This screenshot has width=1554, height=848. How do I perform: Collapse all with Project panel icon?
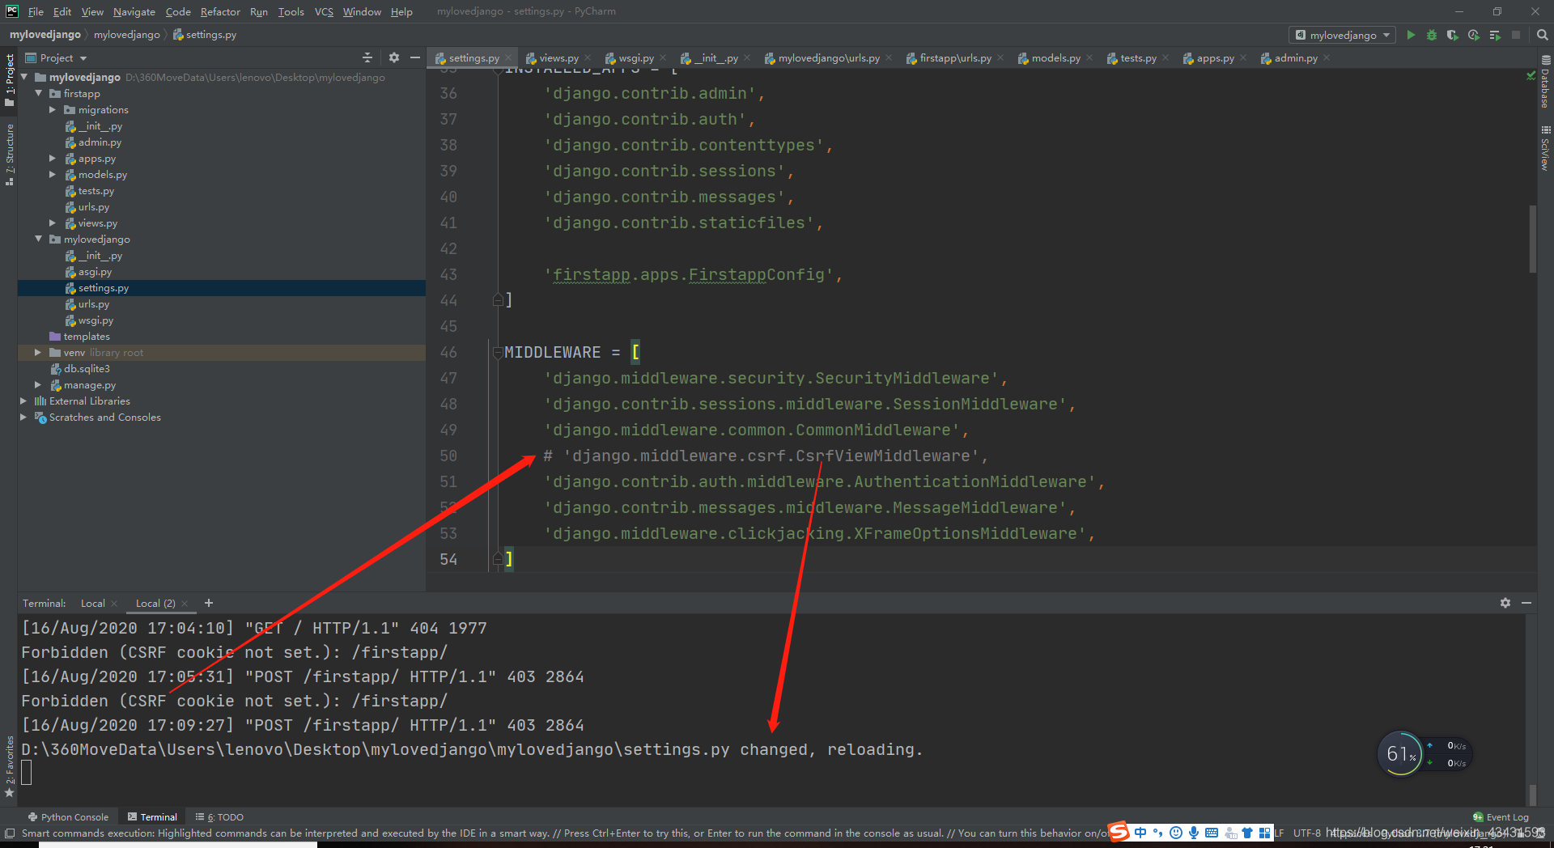coord(367,57)
